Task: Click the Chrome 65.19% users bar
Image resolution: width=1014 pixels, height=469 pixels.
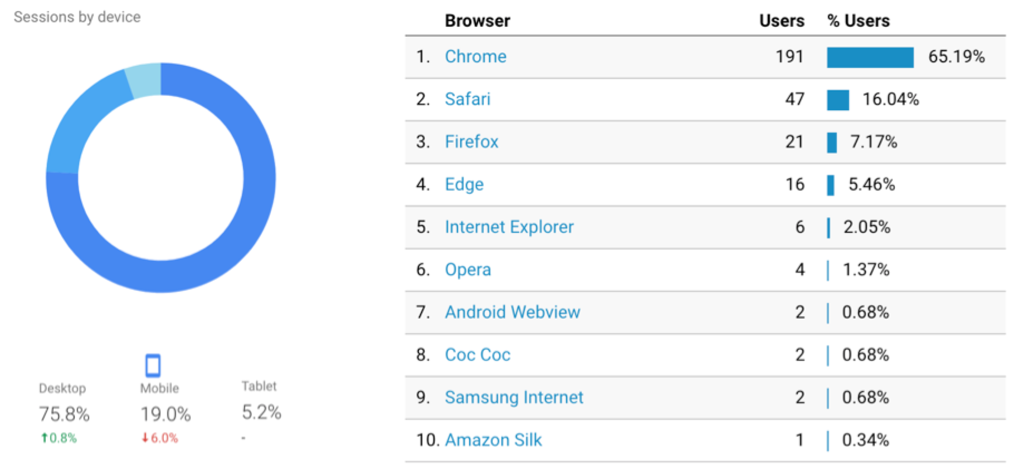Action: [x=870, y=57]
